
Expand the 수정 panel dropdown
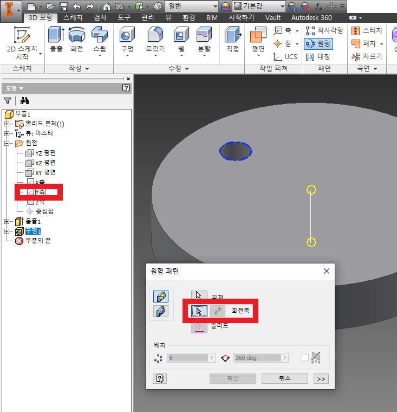point(179,69)
